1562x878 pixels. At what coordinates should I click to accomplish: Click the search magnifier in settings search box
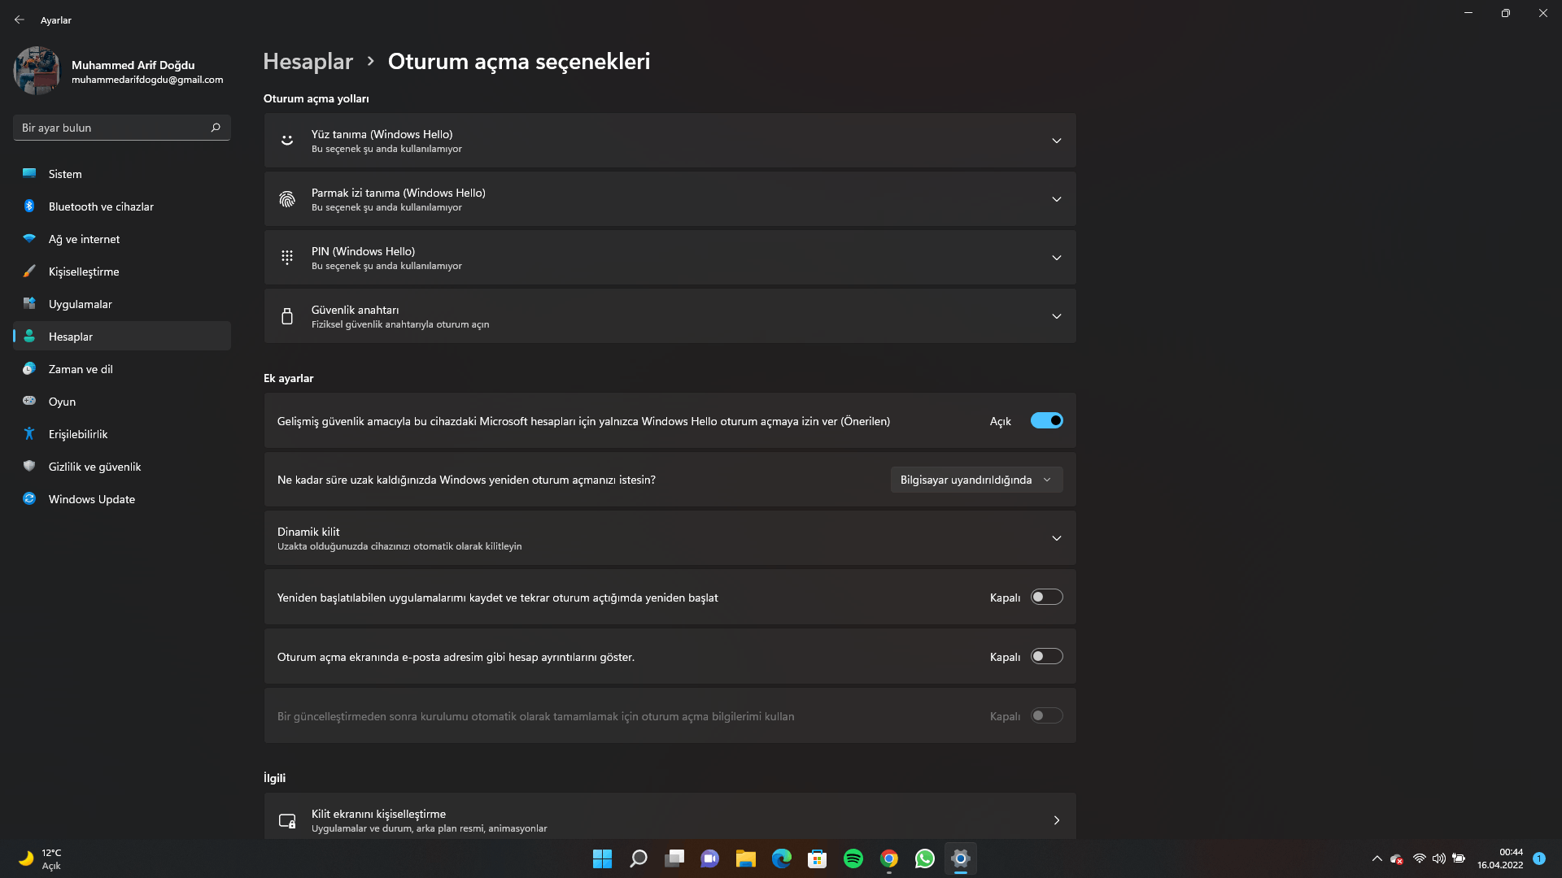(216, 128)
